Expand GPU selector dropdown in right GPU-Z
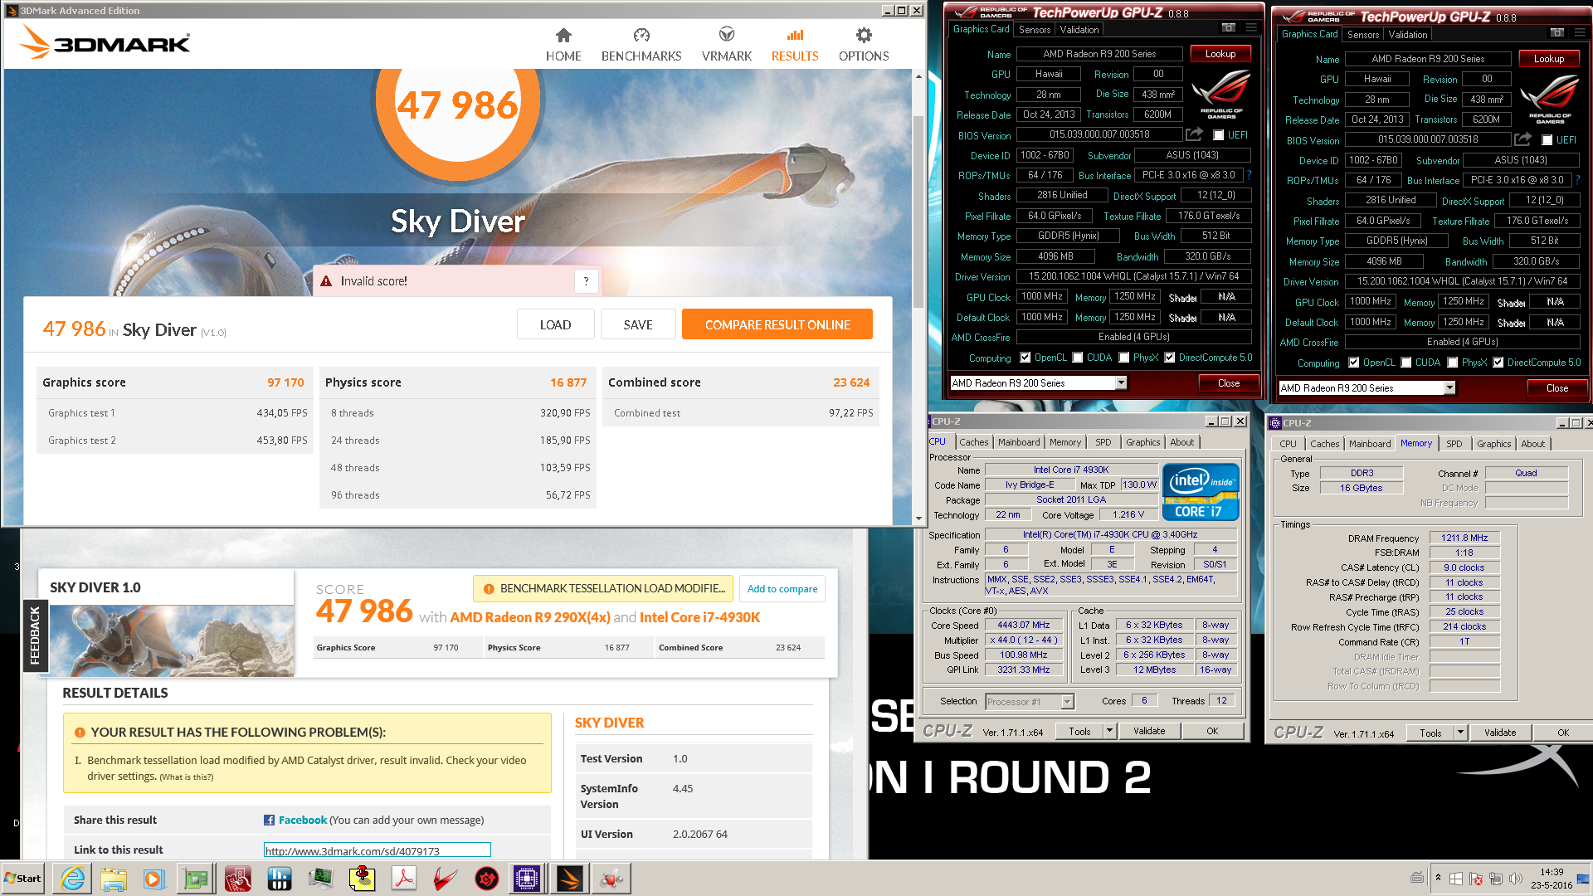Image resolution: width=1593 pixels, height=896 pixels. 1449,387
